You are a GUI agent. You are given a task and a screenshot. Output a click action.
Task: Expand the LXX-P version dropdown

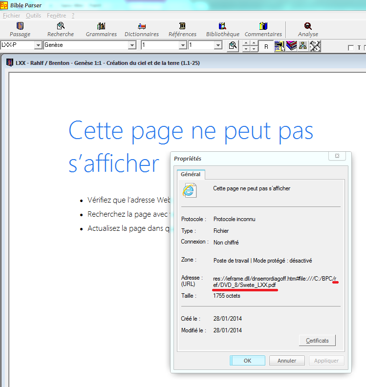click(x=38, y=45)
